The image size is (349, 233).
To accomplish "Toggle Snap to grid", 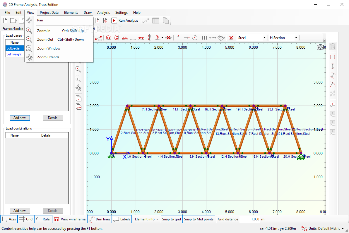I will [172, 219].
